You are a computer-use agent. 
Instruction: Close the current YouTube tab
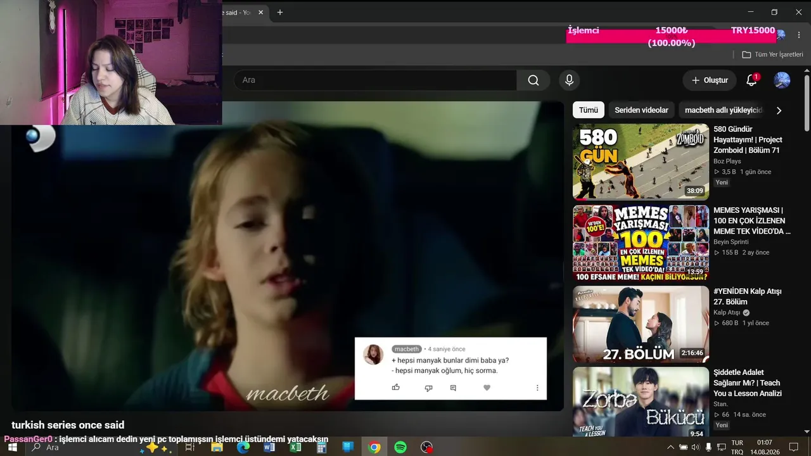[x=260, y=12]
